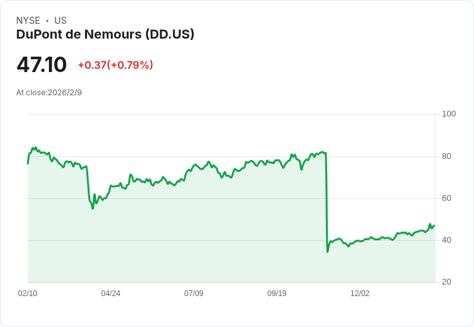Click the DuPont de Nemours (DD.US) title
This screenshot has width=474, height=327.
[105, 34]
